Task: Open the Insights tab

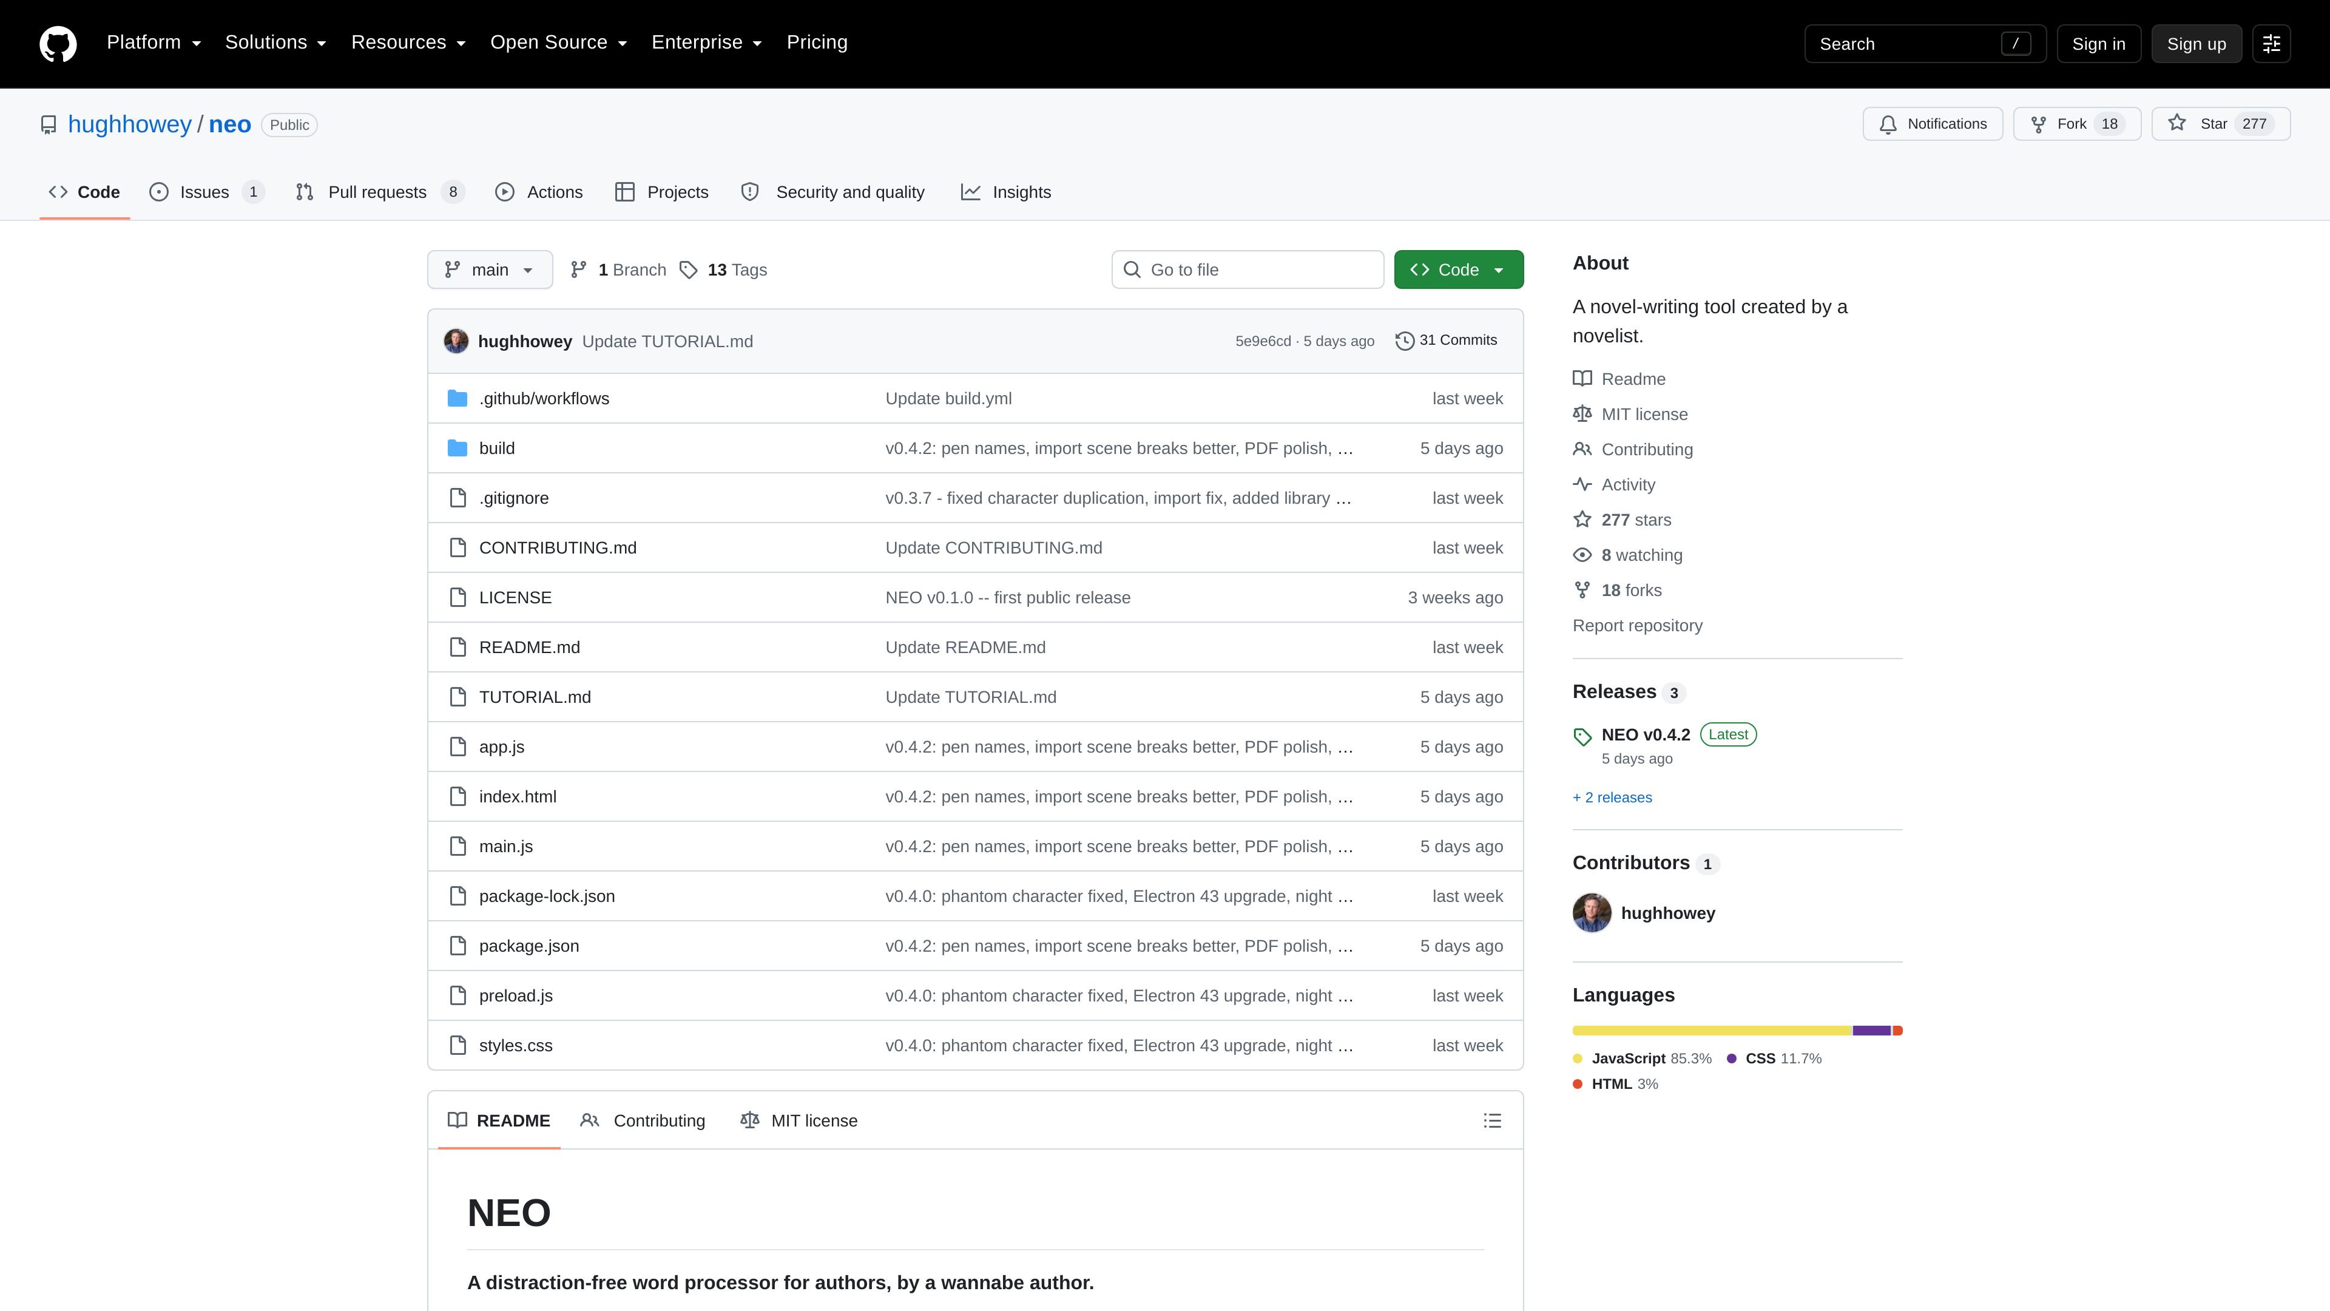Action: pos(1006,192)
